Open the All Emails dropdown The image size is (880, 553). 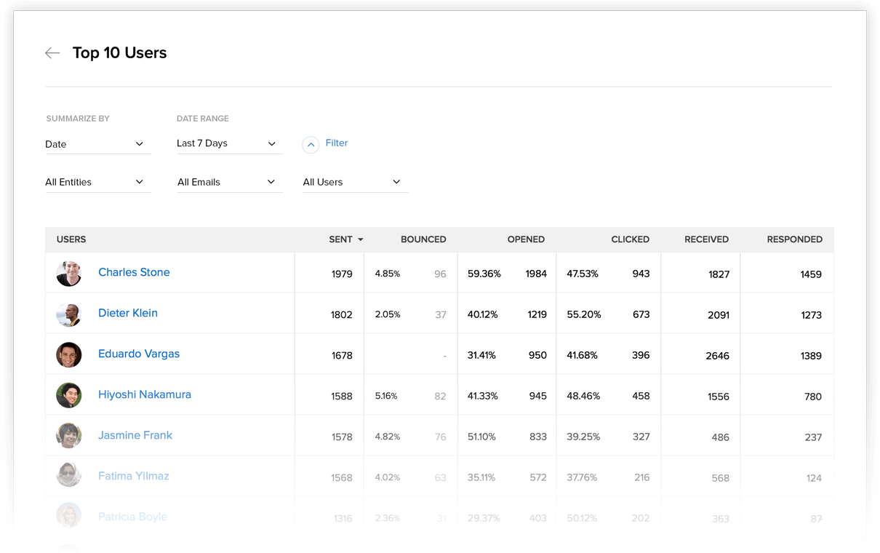point(228,182)
